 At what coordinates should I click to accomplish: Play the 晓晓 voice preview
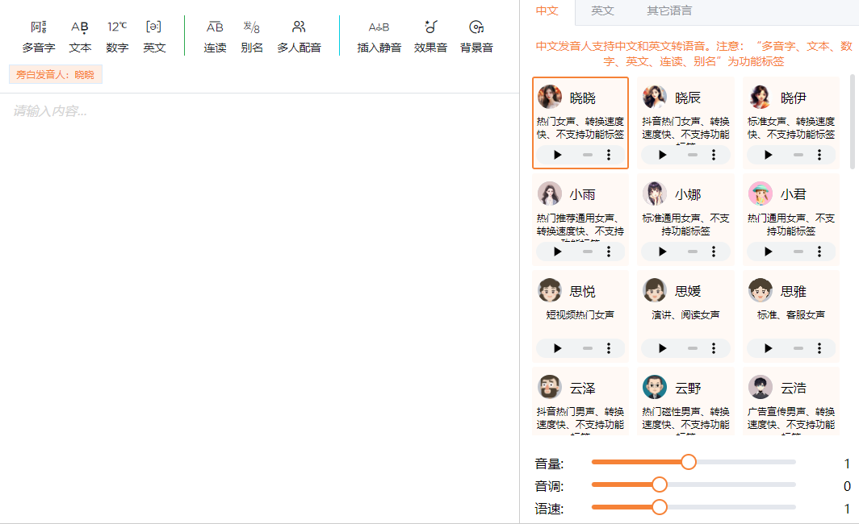[x=558, y=155]
